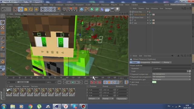Viewport: 194px width, 109px height.
Task: Click the timeline playhead at frame 144
Action: point(93,78)
